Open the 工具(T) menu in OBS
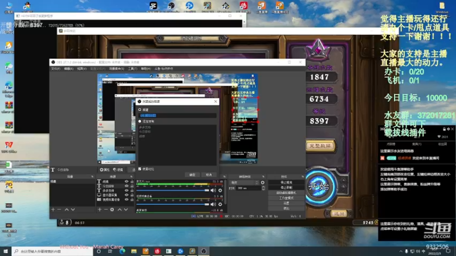456x256 pixels. point(132,69)
